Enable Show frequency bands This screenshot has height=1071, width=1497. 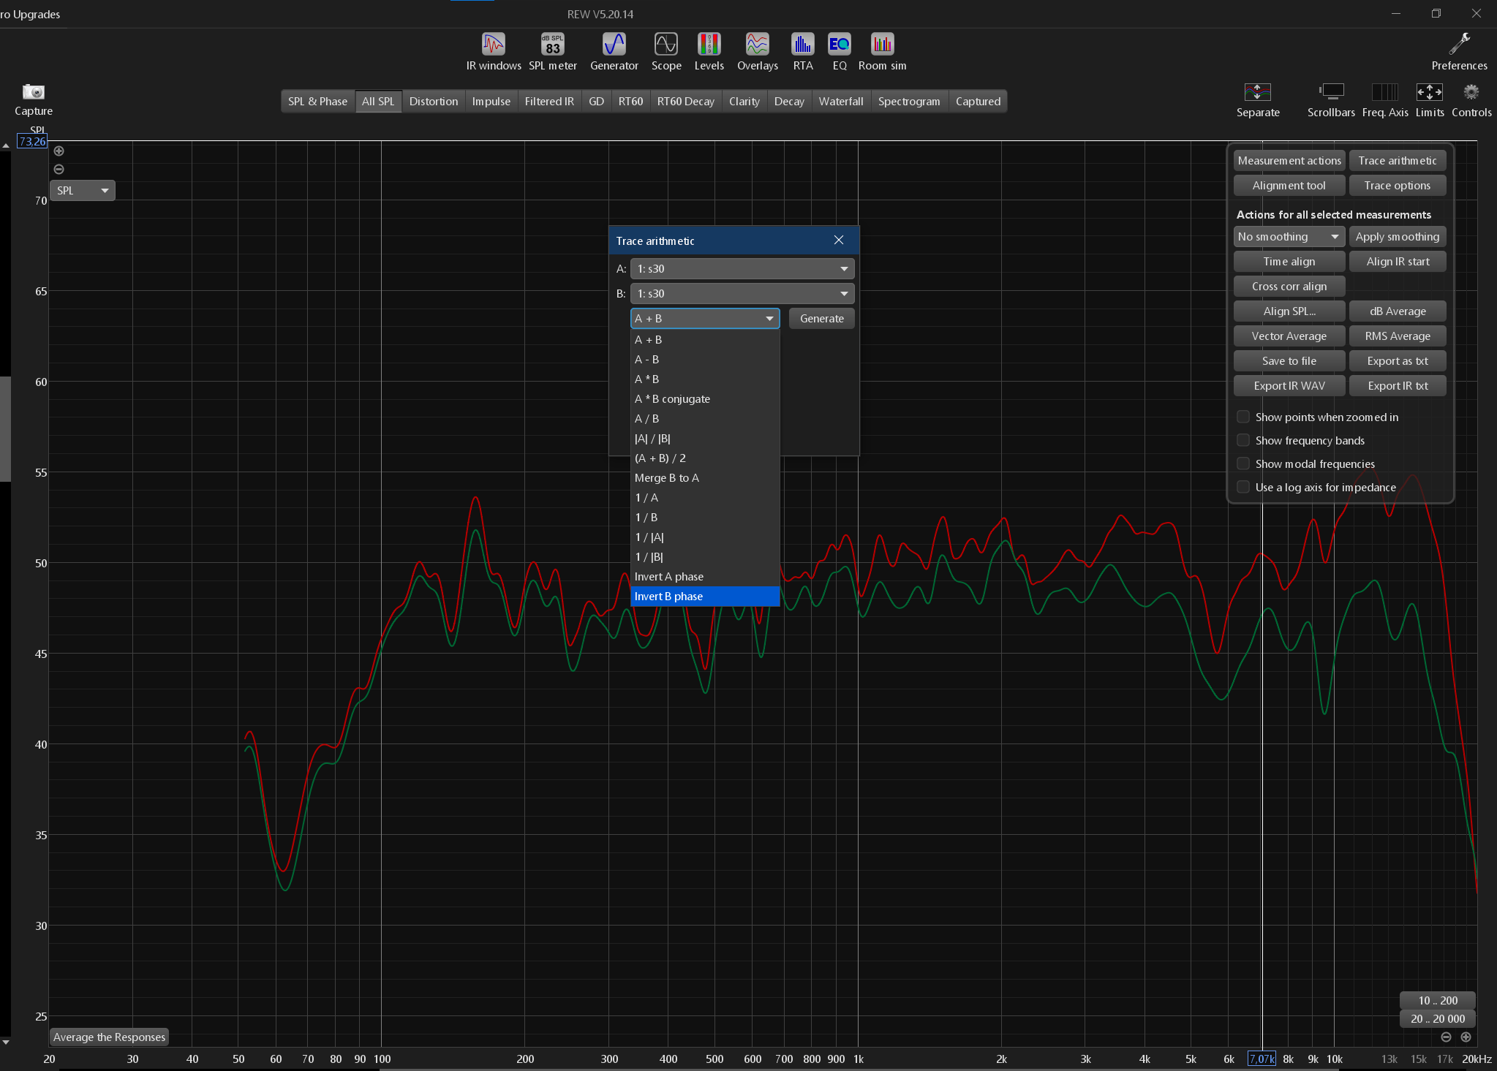(1243, 440)
